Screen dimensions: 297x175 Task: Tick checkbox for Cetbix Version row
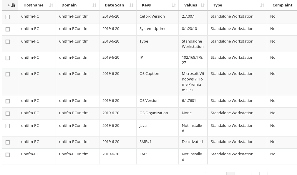8,17
